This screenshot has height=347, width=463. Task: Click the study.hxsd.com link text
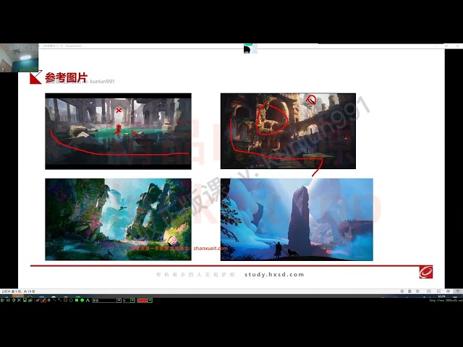pos(274,275)
